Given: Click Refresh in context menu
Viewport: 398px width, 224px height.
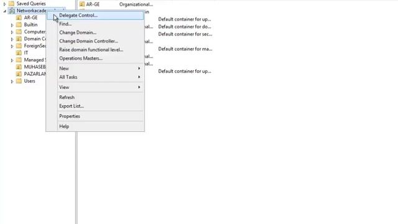Looking at the screenshot, I should (95, 98).
